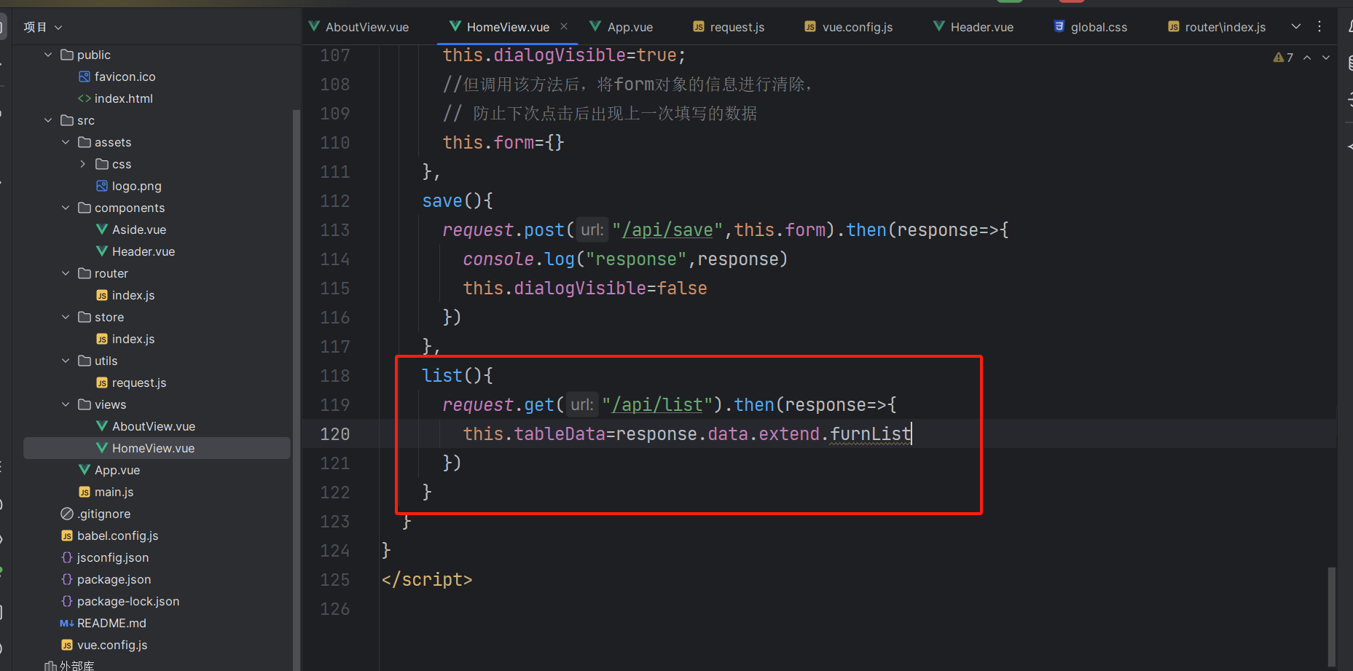1353x671 pixels.
Task: Collapse the router folder
Action: click(66, 273)
